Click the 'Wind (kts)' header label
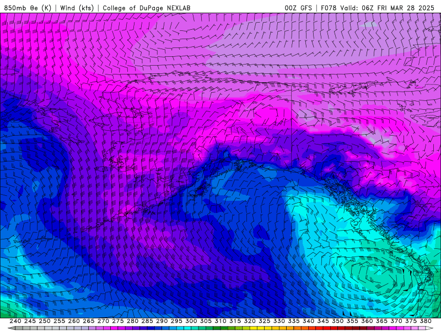441x331 pixels. pos(77,8)
